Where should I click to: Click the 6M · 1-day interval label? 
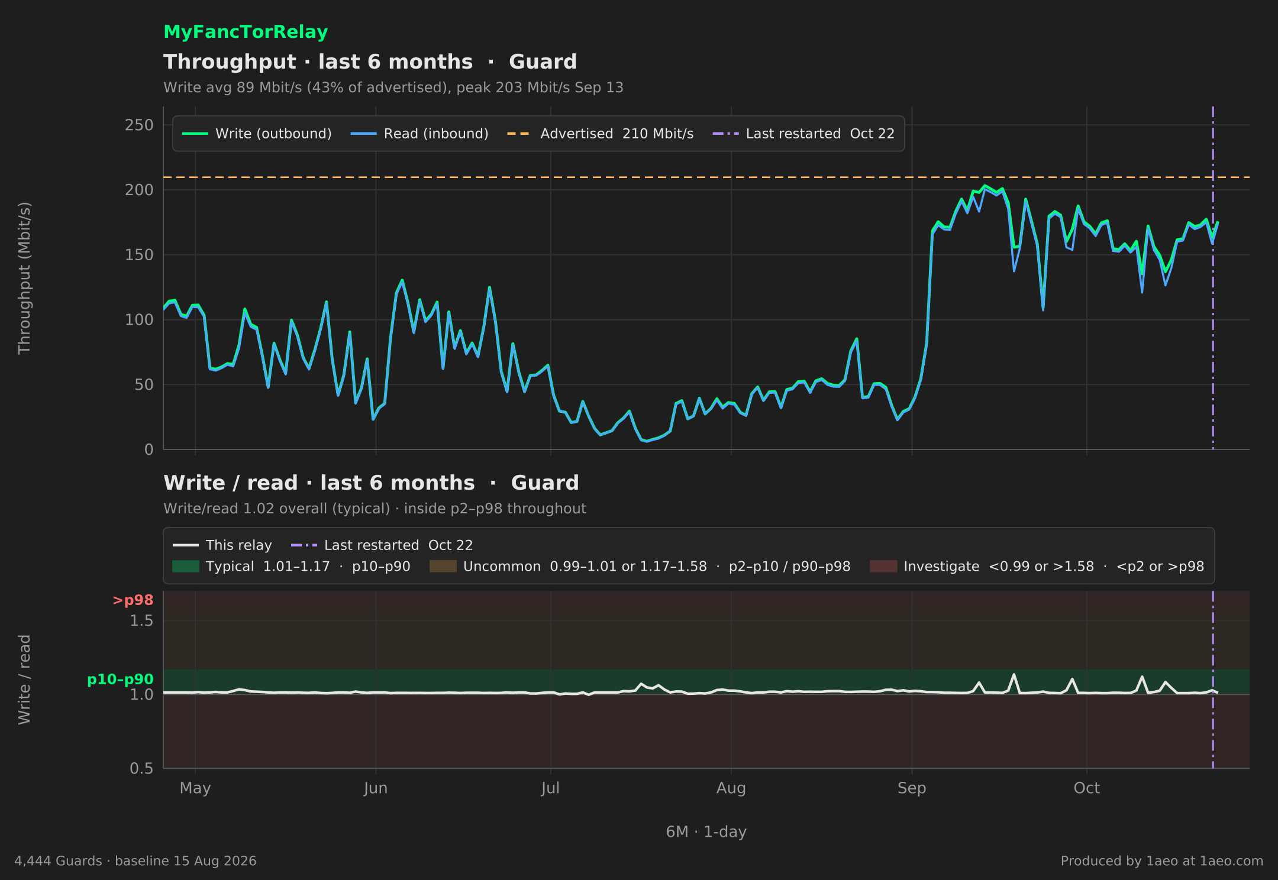pyautogui.click(x=706, y=832)
